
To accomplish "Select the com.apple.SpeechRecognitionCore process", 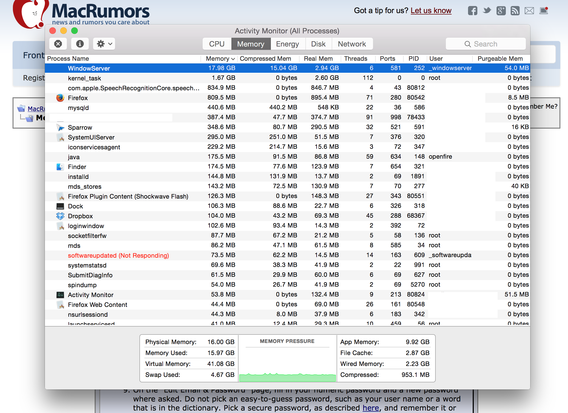I will point(287,88).
